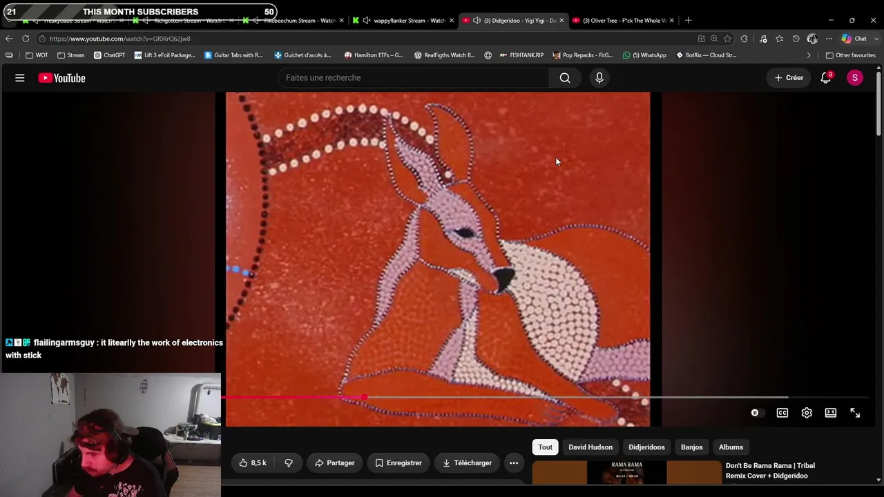Focus the Faites une recherche search box

(x=414, y=78)
